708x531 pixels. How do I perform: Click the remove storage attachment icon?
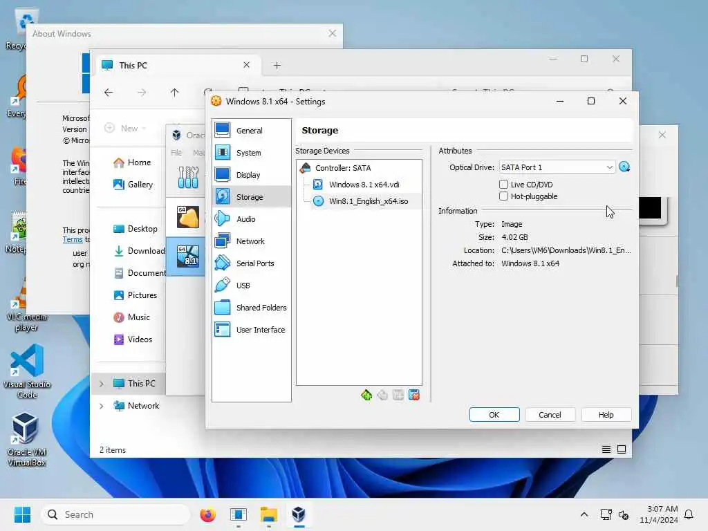point(414,395)
